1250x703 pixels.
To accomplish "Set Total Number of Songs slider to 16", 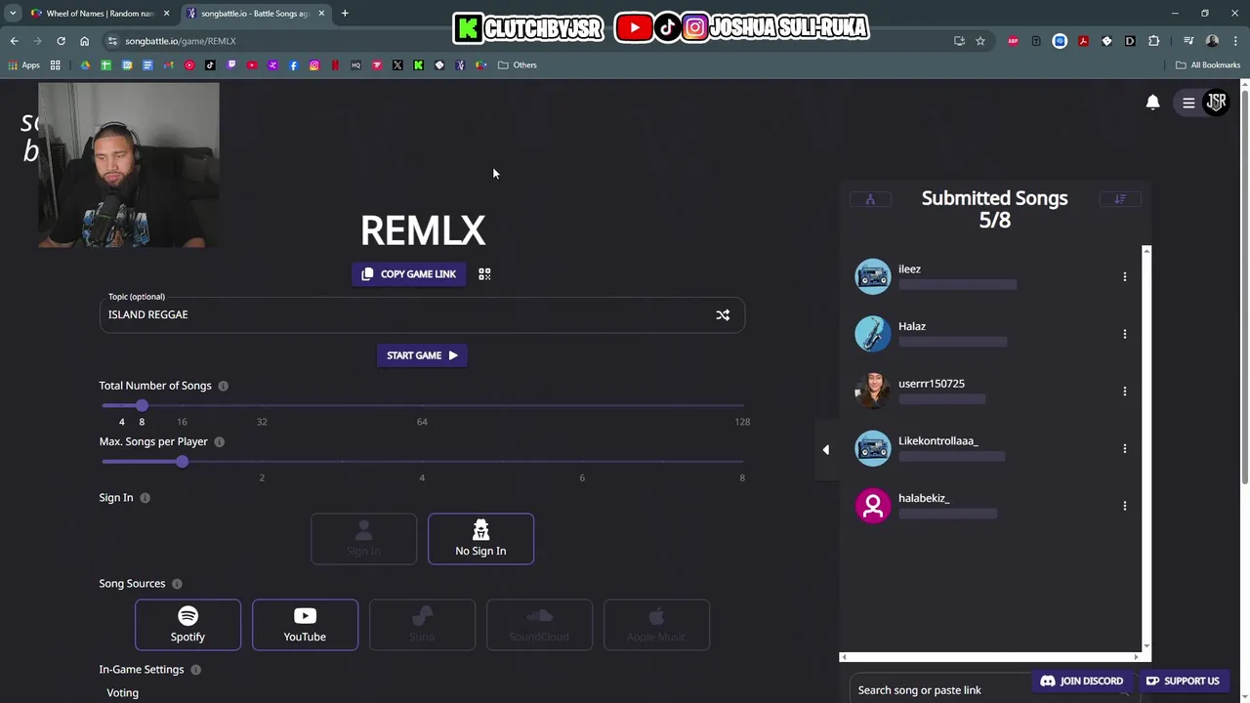I will click(182, 405).
